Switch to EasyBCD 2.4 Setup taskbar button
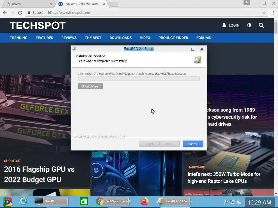Screen dimensions: 278x208 tap(174, 201)
